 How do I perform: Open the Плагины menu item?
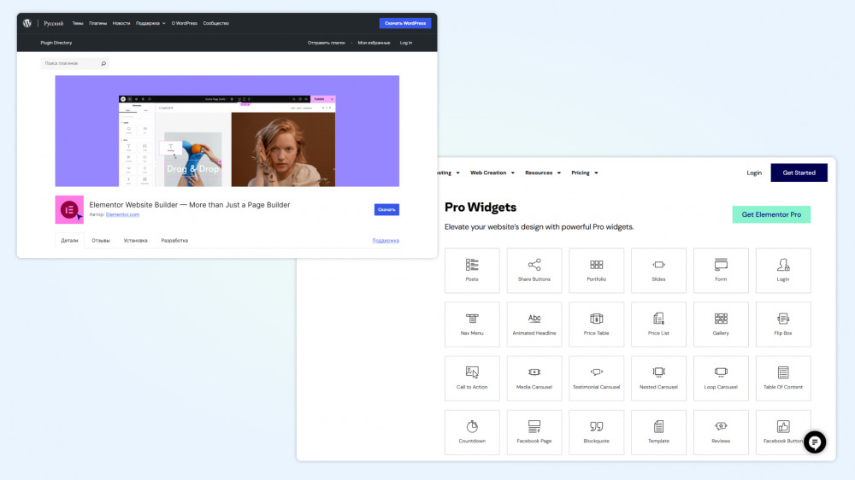98,23
